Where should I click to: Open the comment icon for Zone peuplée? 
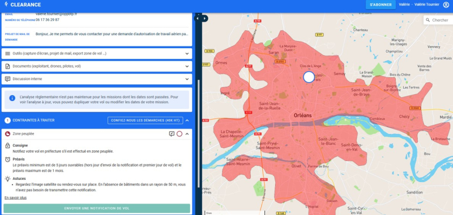click(x=172, y=134)
